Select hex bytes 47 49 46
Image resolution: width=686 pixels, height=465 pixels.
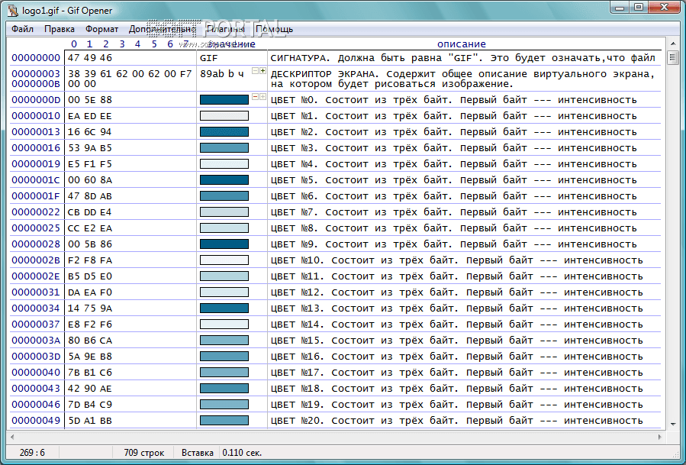click(x=90, y=58)
